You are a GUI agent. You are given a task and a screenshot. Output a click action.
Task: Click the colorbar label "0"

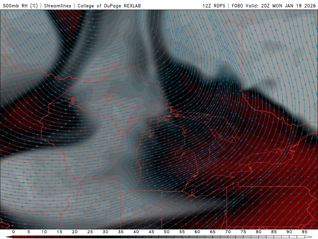14,232
